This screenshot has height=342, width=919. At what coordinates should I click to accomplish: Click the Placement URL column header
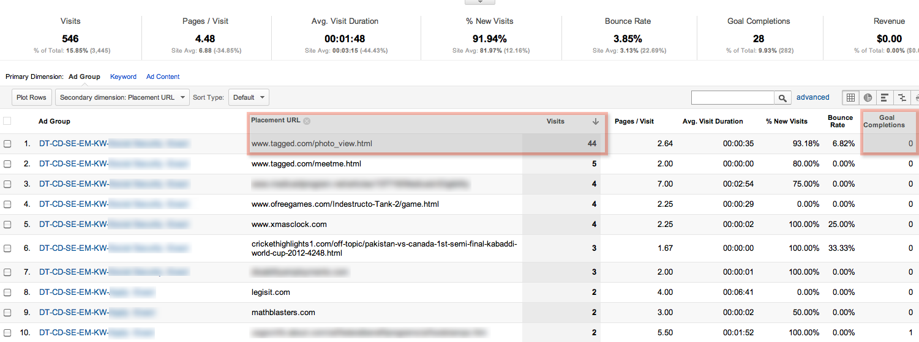tap(276, 120)
